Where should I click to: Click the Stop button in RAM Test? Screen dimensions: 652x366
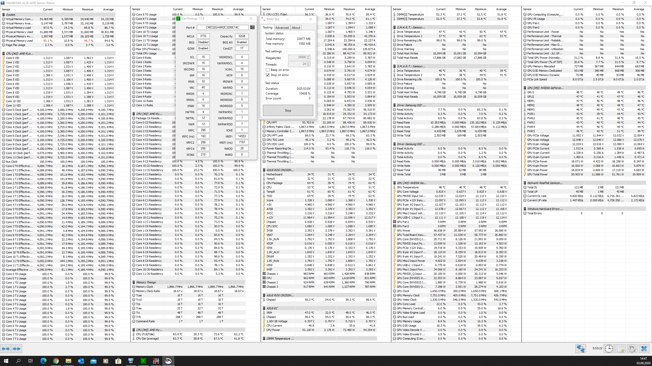(x=287, y=110)
